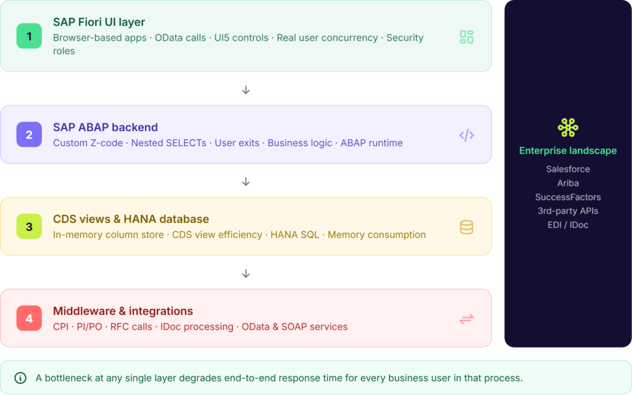This screenshot has width=632, height=395.
Task: Select CDS views & HANA database heading
Action: [131, 219]
